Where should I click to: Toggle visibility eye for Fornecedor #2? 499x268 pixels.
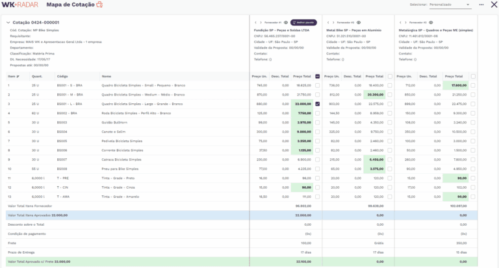coord(358,22)
